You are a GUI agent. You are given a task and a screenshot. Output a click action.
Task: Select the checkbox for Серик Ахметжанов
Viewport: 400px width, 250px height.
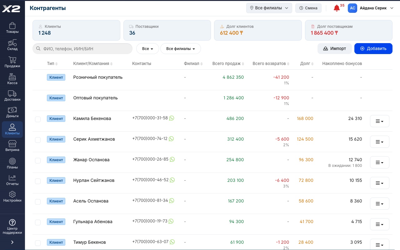point(38,140)
